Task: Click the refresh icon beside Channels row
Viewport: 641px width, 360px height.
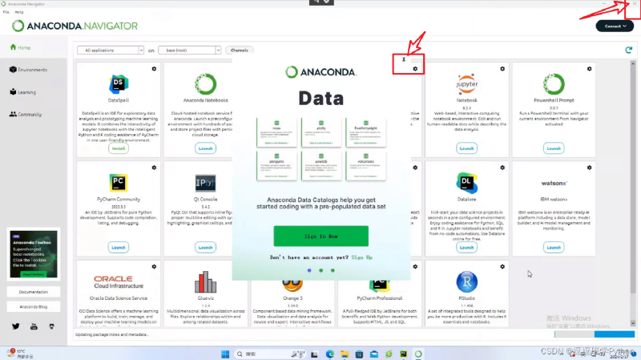Action: (x=629, y=50)
